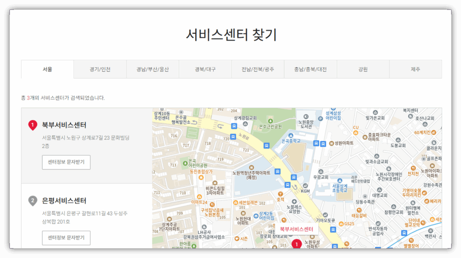
Task: Switch to the 강원 tab
Action: tap(363, 69)
